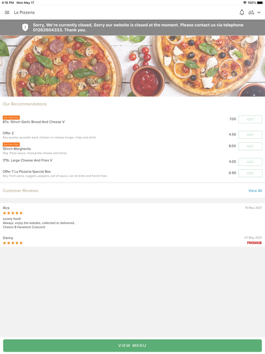This screenshot has height=354, width=265.
Task: Click Rick's five-star rating
Action: (x=12, y=213)
